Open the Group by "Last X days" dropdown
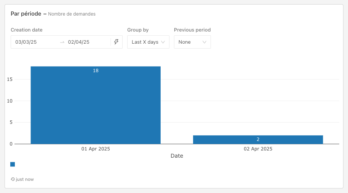The image size is (348, 193). (x=148, y=42)
